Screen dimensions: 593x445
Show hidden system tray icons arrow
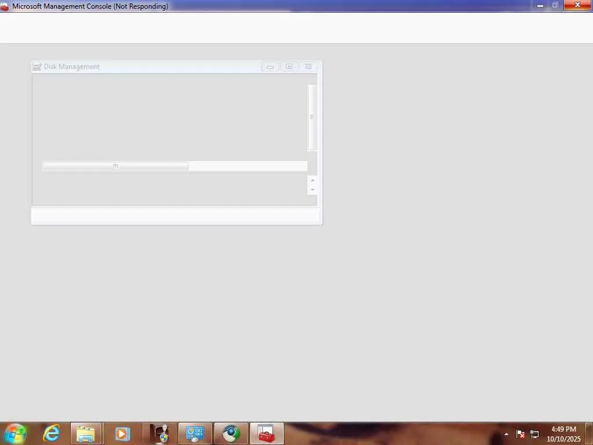(x=506, y=434)
